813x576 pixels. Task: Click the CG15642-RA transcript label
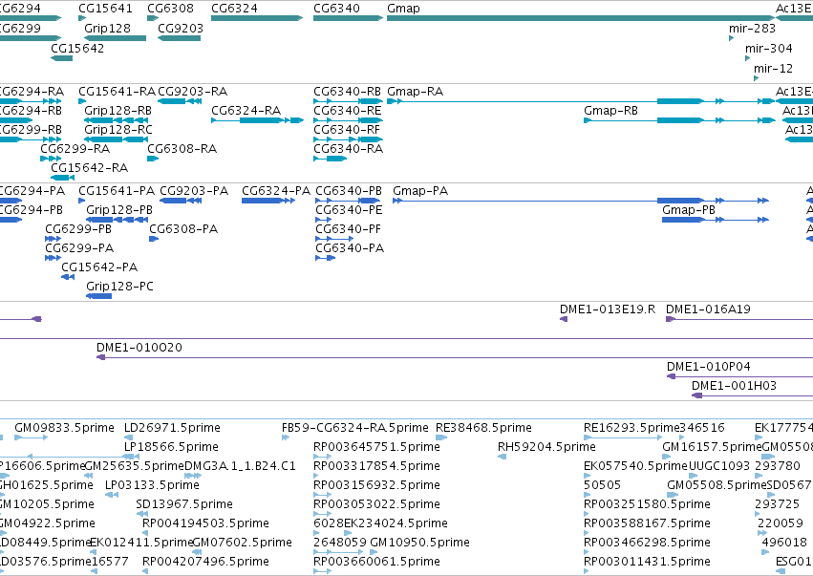coord(89,168)
